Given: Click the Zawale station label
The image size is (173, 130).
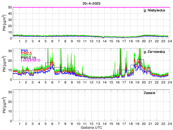Looking at the screenshot, I should [x=149, y=93].
